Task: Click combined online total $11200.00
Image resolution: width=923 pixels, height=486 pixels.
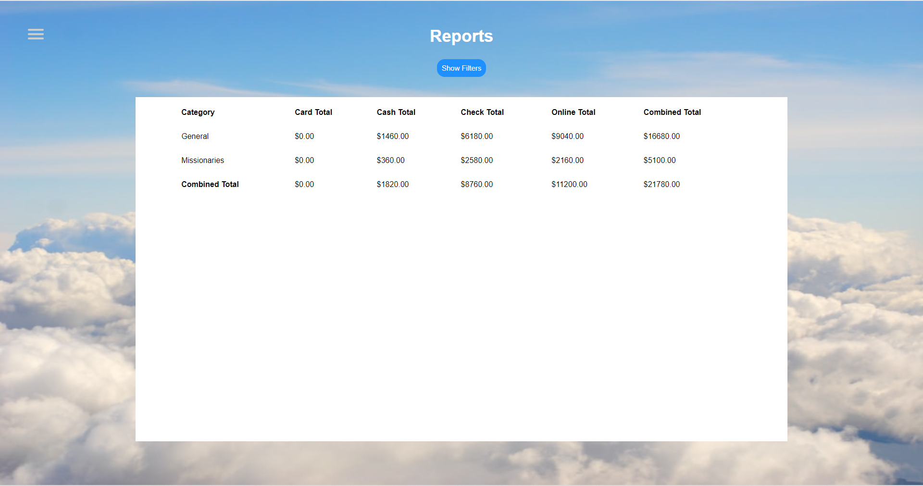Action: tap(569, 184)
